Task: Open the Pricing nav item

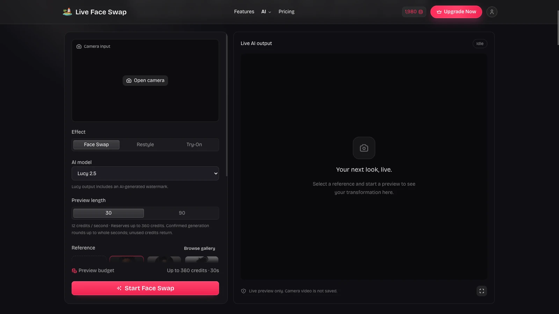Action: pos(286,12)
